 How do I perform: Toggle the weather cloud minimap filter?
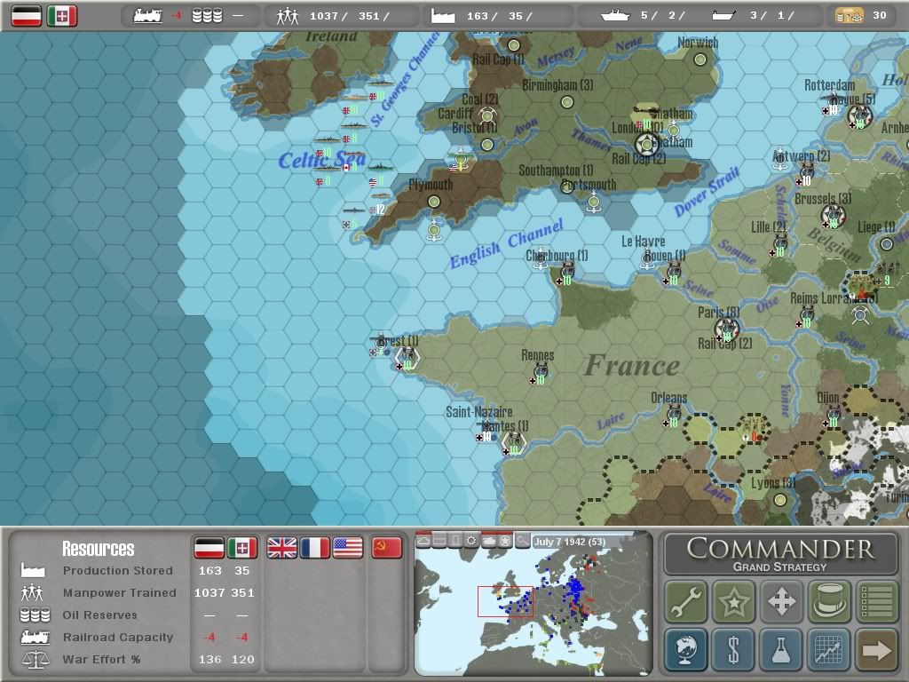(423, 541)
